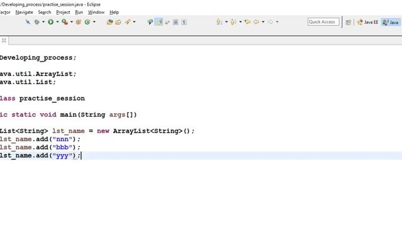Open the External Tools dropdown arrow
The width and height of the screenshot is (402, 226).
pyautogui.click(x=72, y=22)
